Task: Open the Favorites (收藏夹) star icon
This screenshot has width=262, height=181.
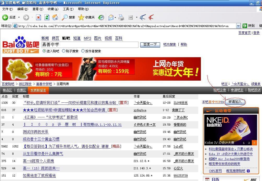Action: click(81, 17)
